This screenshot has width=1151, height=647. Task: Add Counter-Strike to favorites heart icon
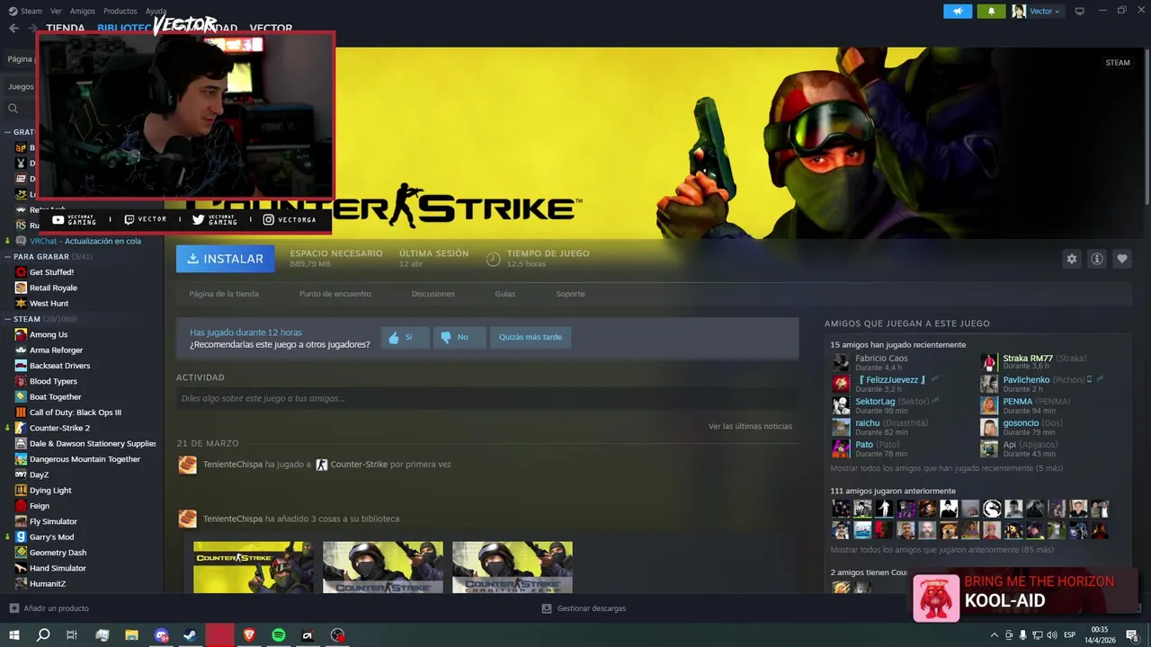[1121, 259]
